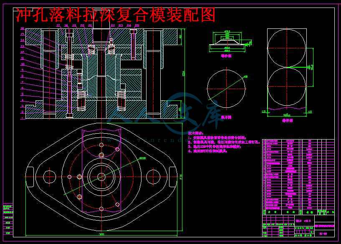Click part label 23 above section view
Image resolution: width=341 pixels, height=244 pixels.
121,25
